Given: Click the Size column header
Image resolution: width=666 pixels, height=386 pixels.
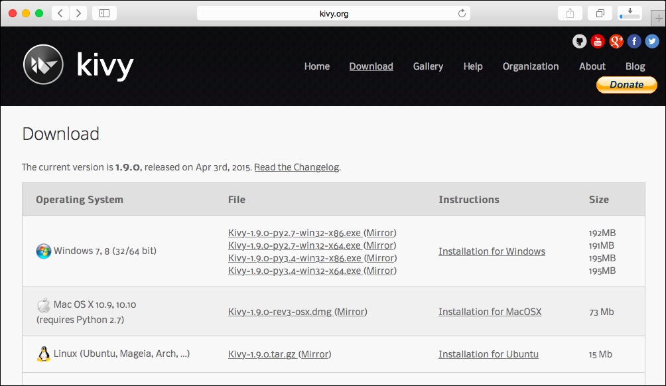Looking at the screenshot, I should [x=599, y=200].
